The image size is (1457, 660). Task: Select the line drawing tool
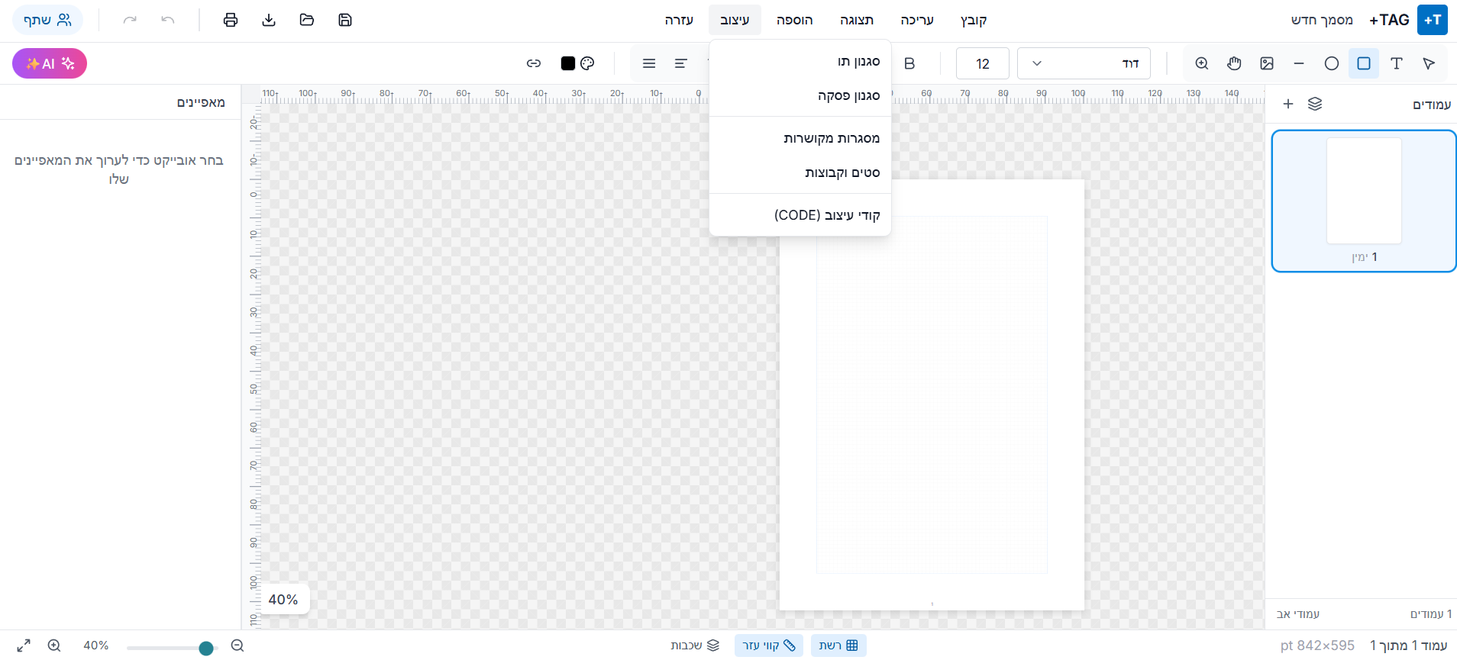click(x=1299, y=63)
